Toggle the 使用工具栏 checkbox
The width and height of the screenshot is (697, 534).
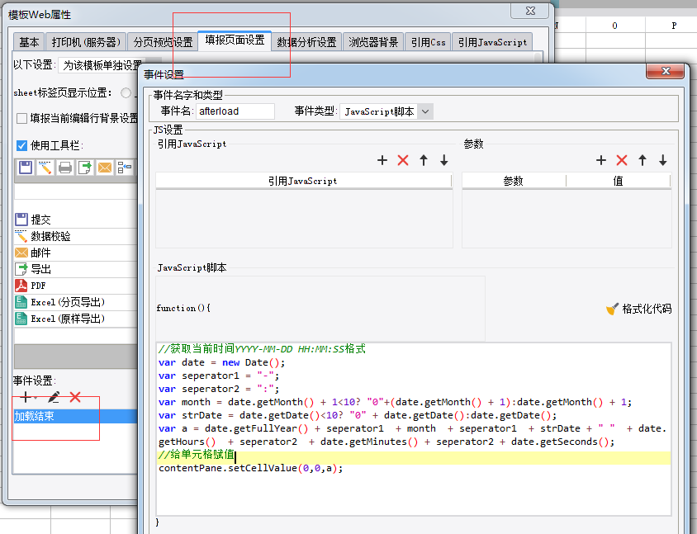(x=21, y=145)
